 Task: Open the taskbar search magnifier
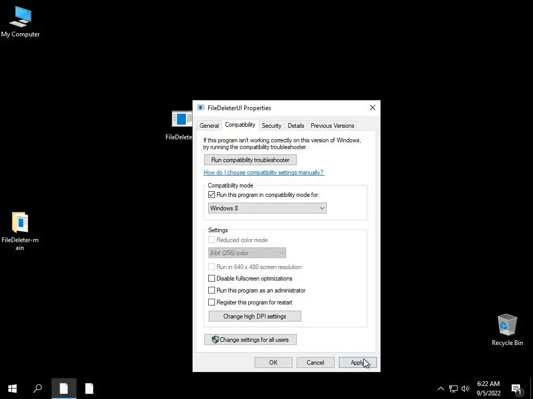(x=37, y=389)
